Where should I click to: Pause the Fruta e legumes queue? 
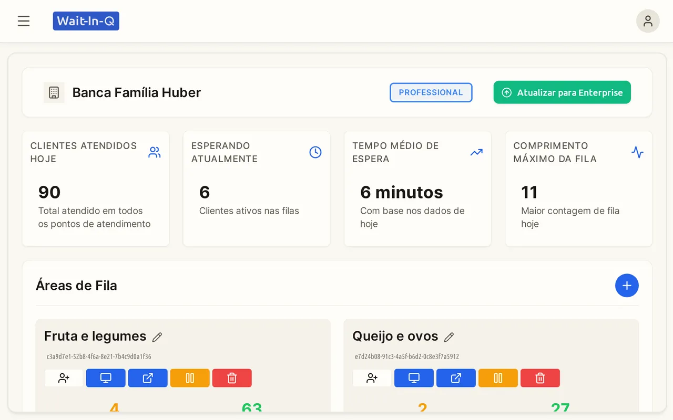pyautogui.click(x=190, y=378)
